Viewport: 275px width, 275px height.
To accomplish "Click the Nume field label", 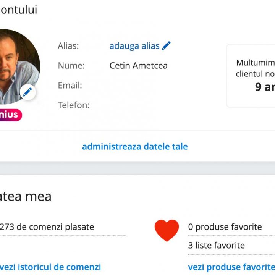I will click(71, 66).
